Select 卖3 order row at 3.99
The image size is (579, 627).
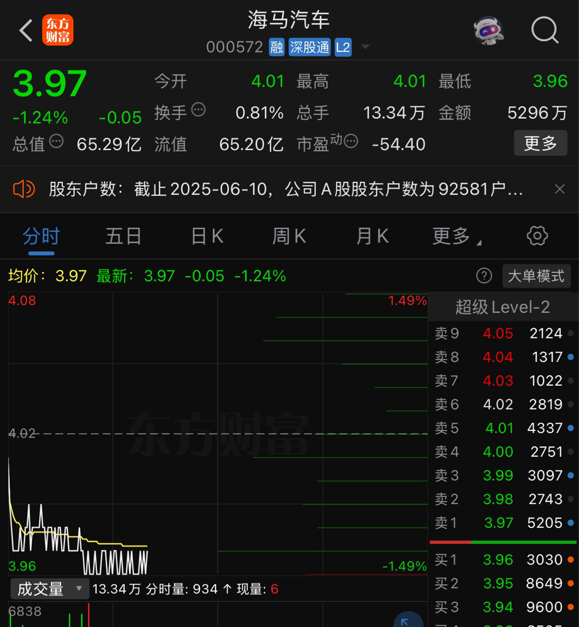pyautogui.click(x=504, y=475)
